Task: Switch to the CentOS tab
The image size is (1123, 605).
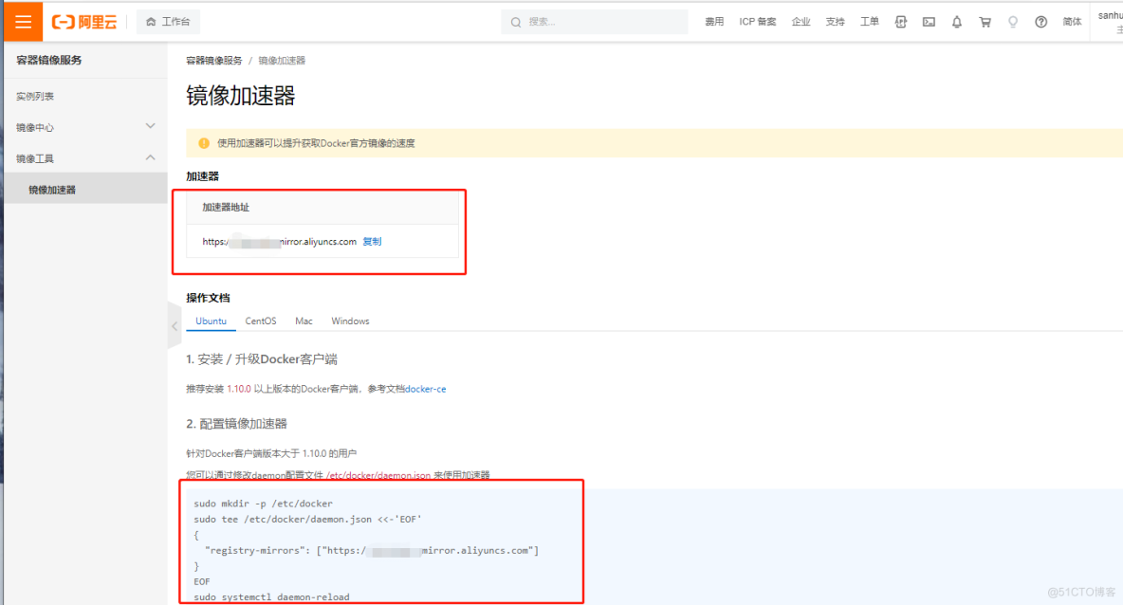Action: (x=261, y=321)
